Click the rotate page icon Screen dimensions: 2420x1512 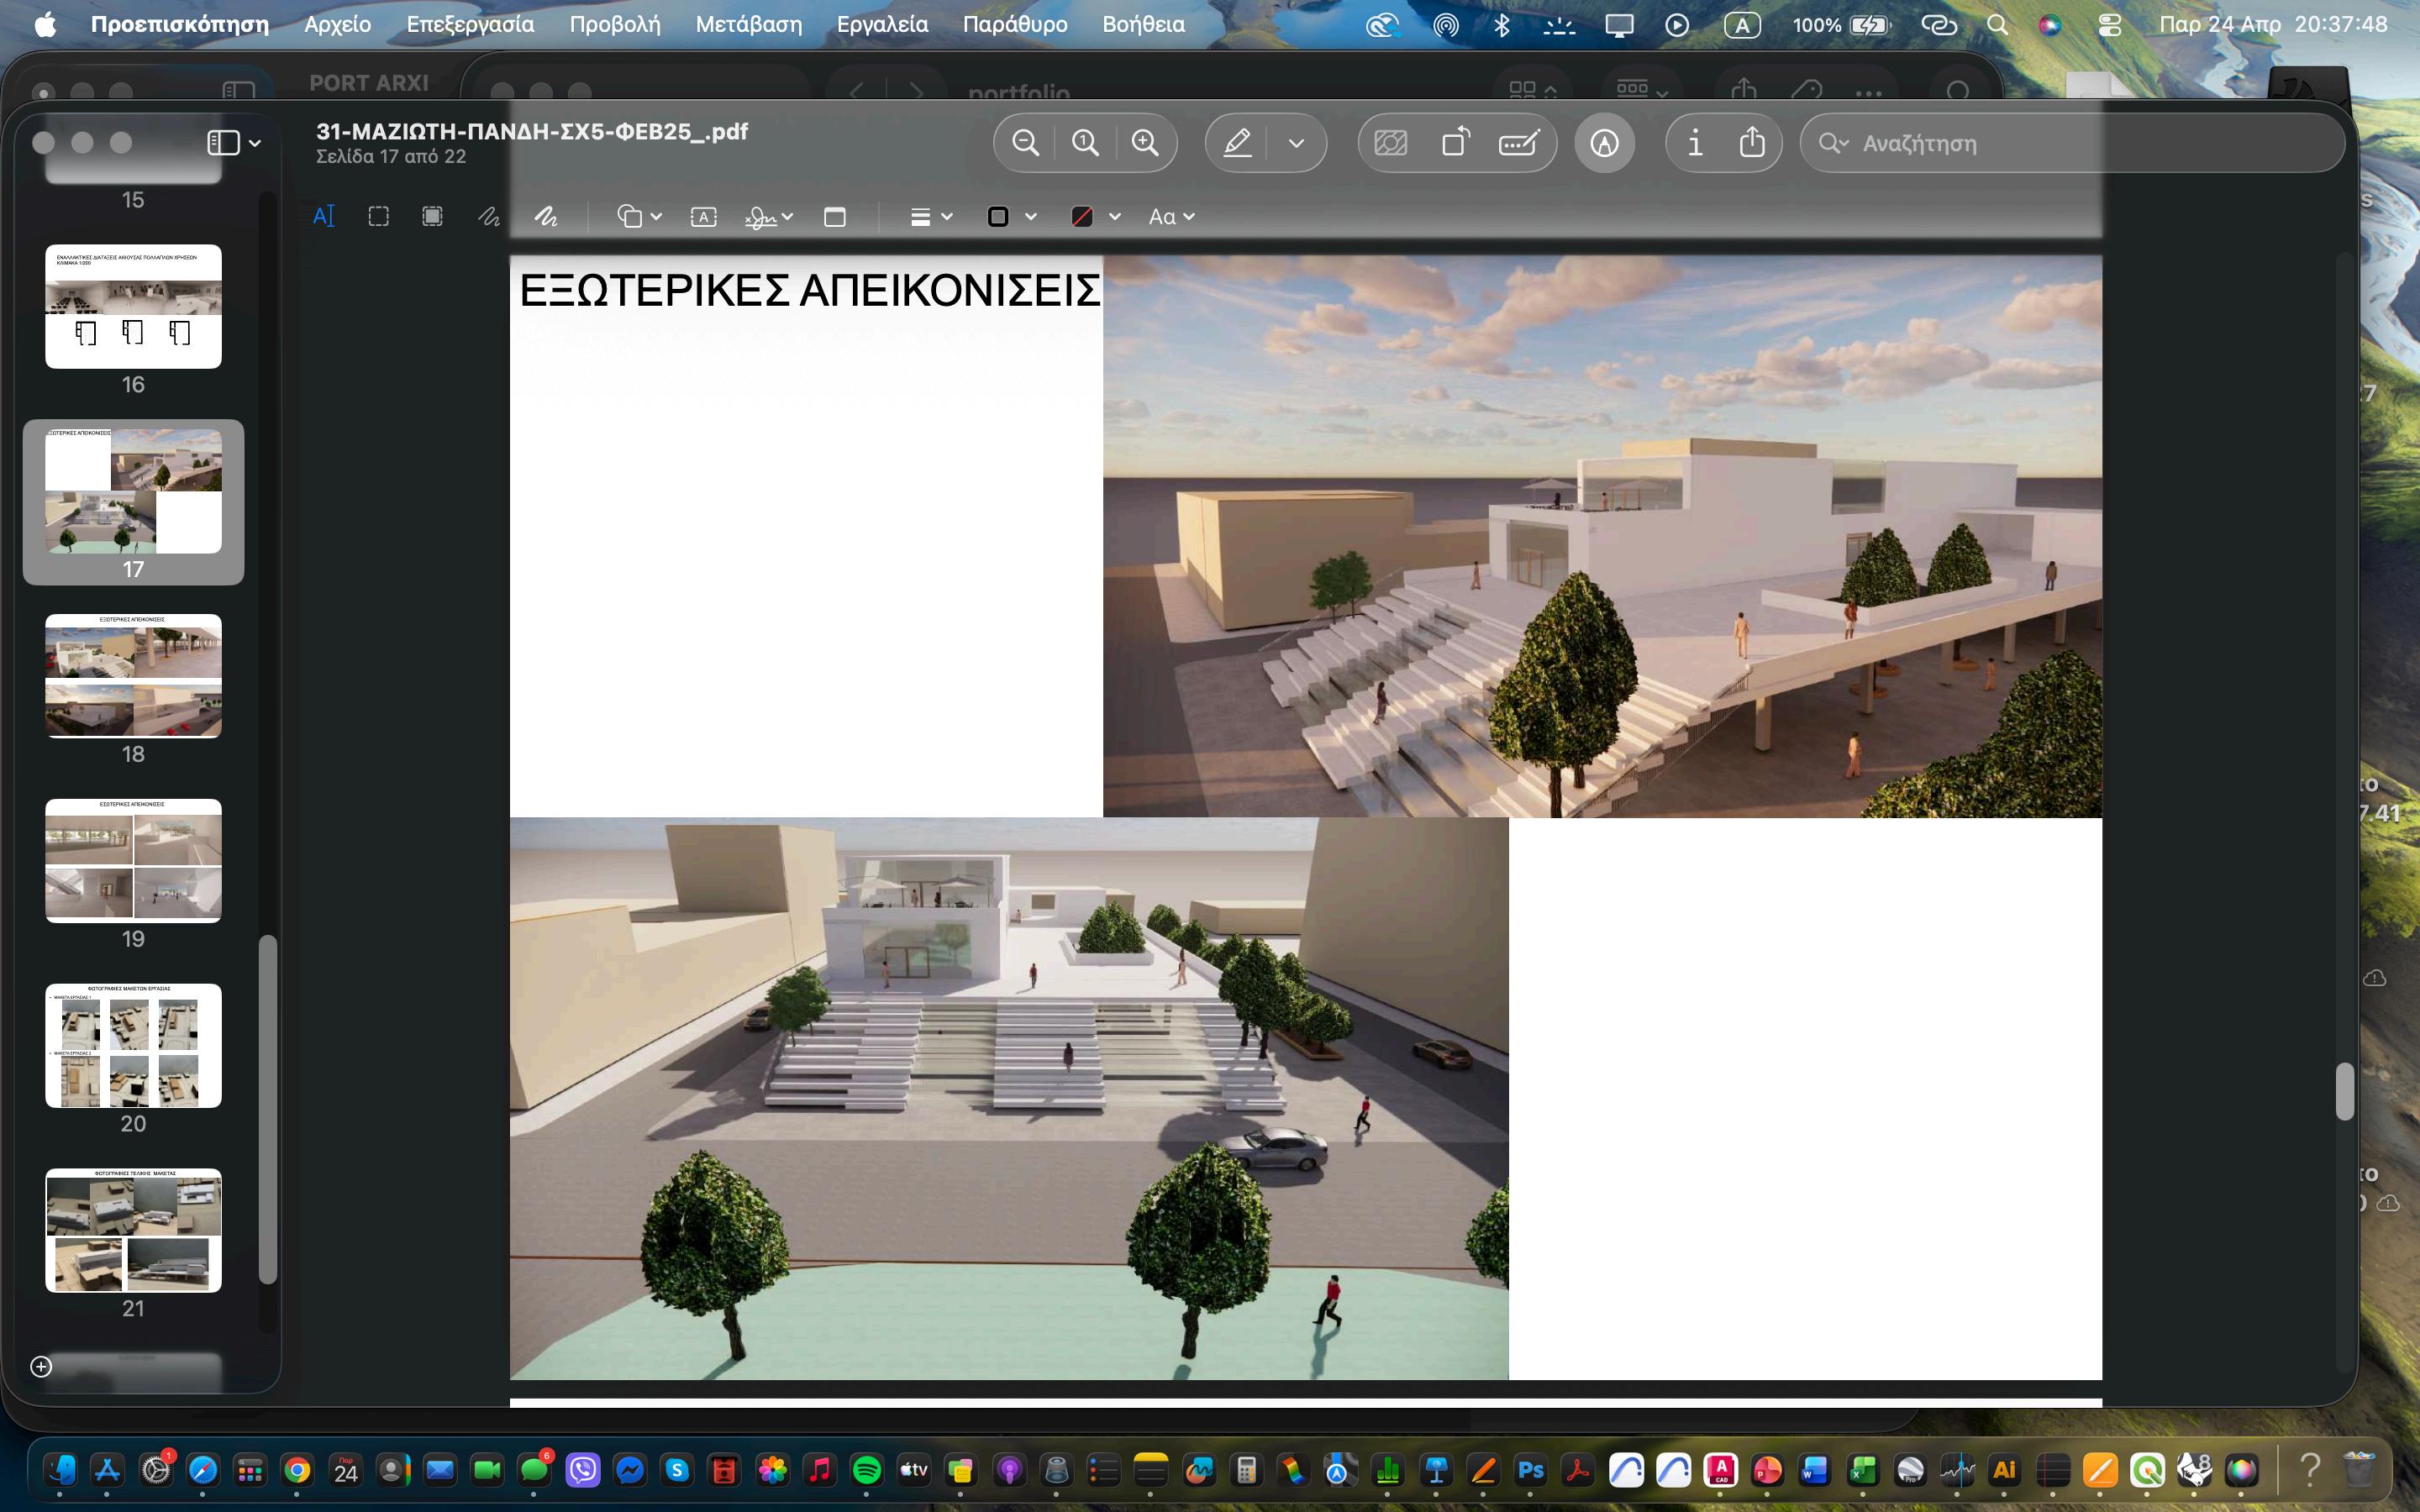point(1456,143)
